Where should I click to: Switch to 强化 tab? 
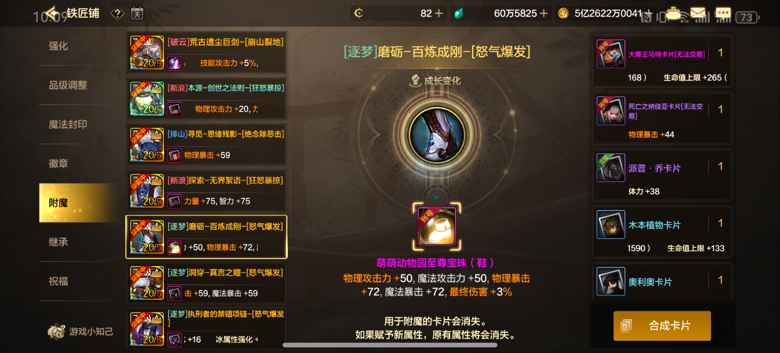[x=58, y=46]
